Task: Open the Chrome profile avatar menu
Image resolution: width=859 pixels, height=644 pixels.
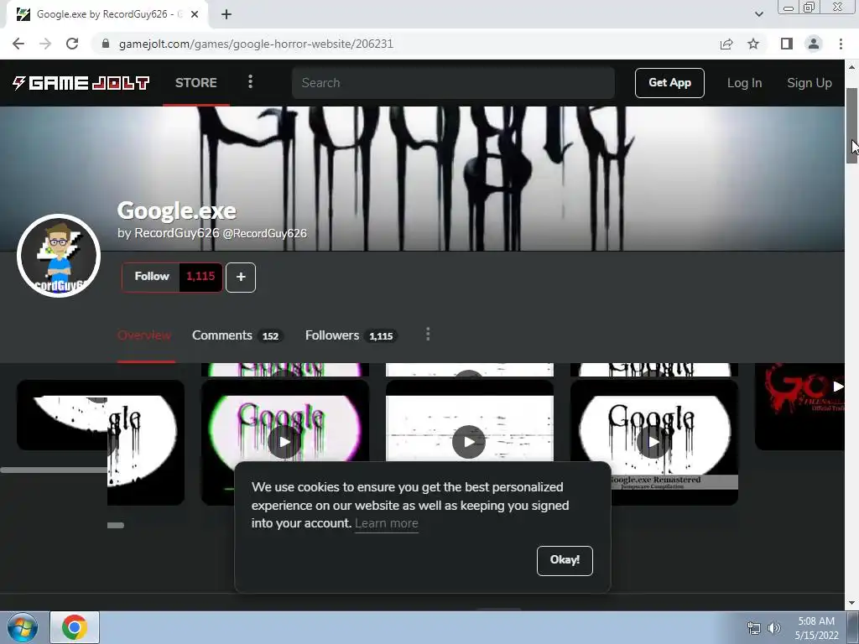Action: coord(814,44)
